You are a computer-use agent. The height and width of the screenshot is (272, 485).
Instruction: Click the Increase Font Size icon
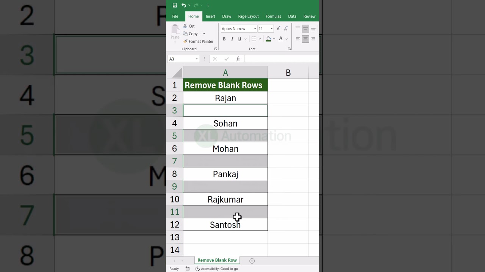tap(278, 29)
